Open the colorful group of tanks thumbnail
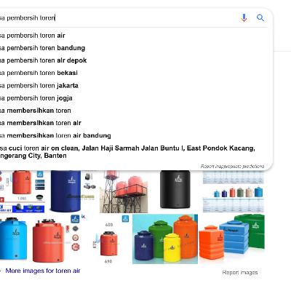The width and height of the screenshot is (291, 291). pos(165,239)
